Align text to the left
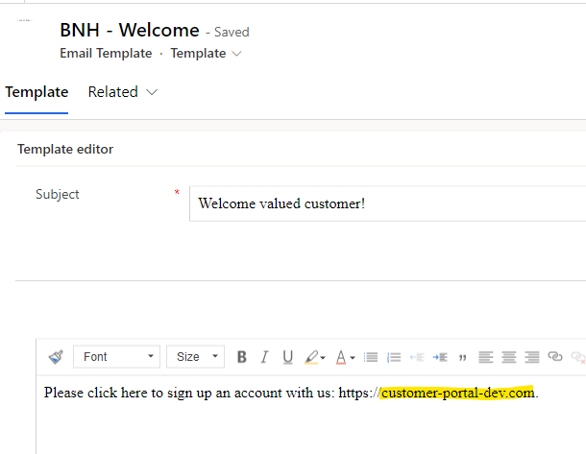 tap(486, 357)
